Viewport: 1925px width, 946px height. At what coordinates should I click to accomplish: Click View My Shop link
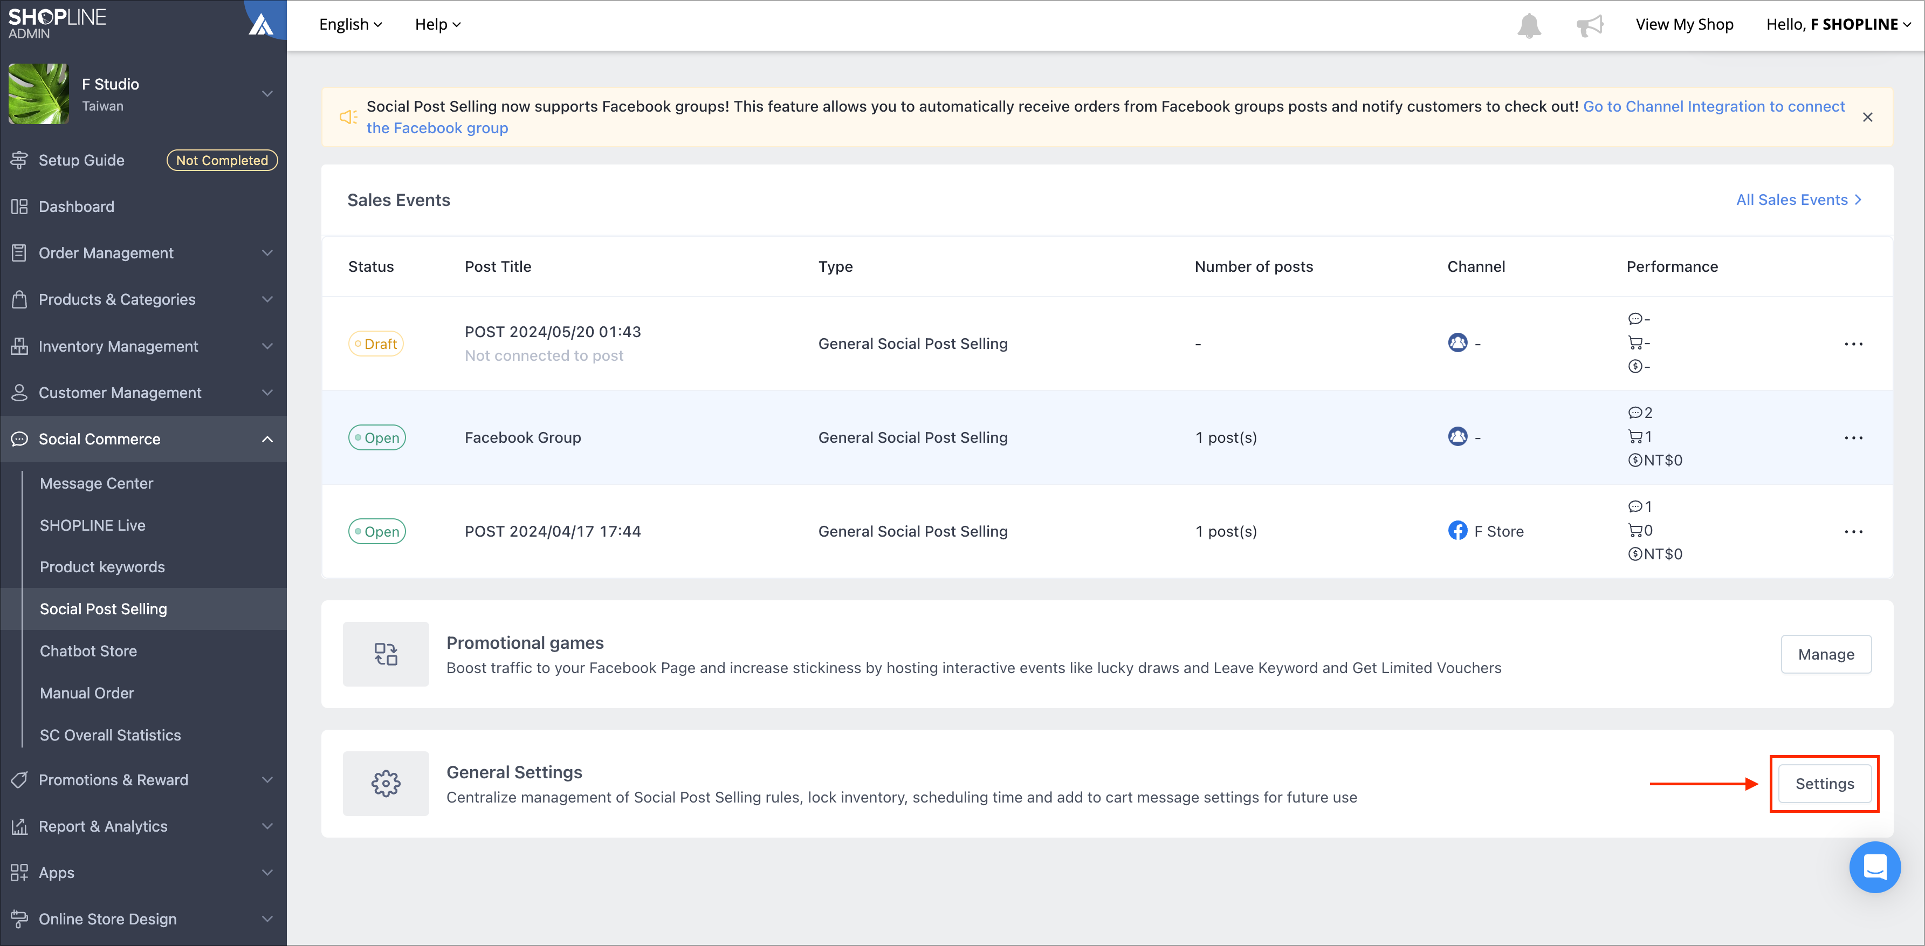point(1683,25)
